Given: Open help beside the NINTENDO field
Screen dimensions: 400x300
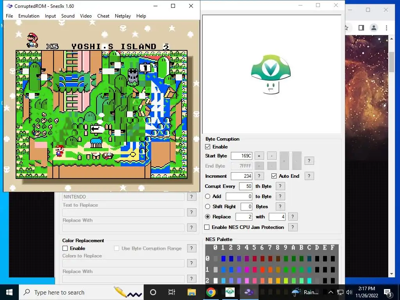Looking at the screenshot, I should click(191, 197).
